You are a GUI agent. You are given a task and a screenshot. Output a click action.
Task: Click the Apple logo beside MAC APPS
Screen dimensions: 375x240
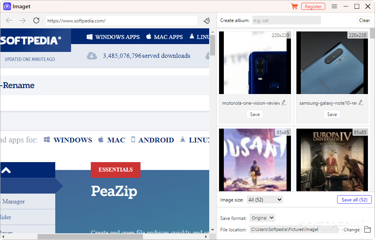point(149,37)
